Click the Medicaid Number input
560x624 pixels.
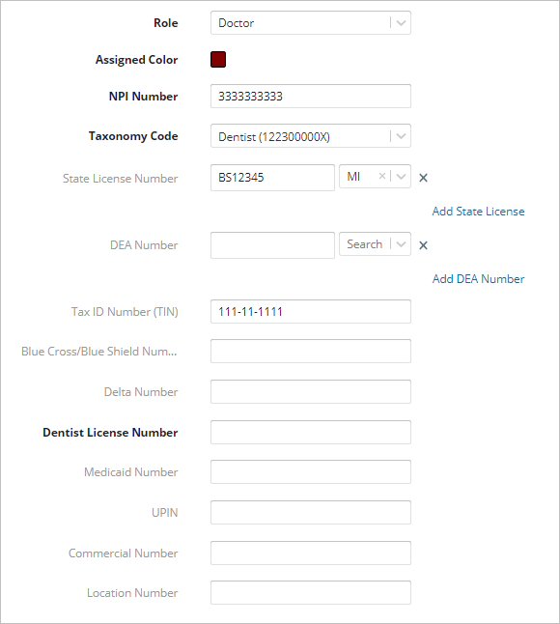click(x=311, y=472)
